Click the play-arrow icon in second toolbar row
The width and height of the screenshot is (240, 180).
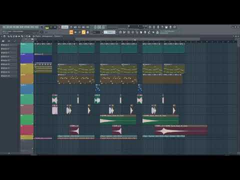[153, 32]
